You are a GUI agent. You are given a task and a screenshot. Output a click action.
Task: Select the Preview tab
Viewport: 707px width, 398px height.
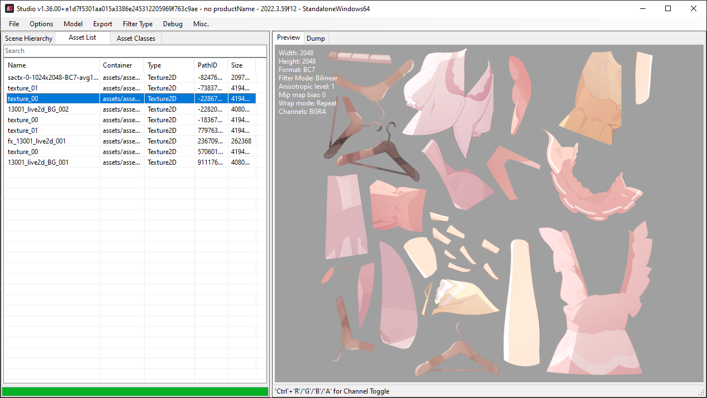pyautogui.click(x=289, y=37)
